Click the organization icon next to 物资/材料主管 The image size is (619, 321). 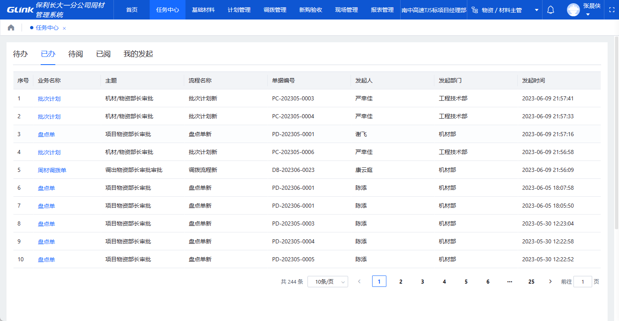point(475,9)
